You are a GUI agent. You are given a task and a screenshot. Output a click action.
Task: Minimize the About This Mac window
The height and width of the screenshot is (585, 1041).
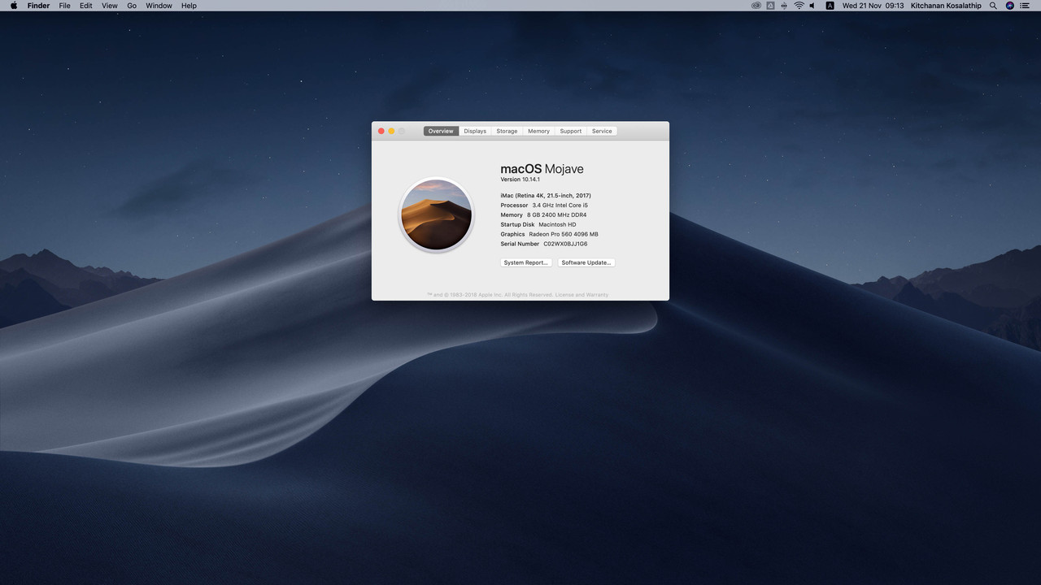click(x=391, y=131)
